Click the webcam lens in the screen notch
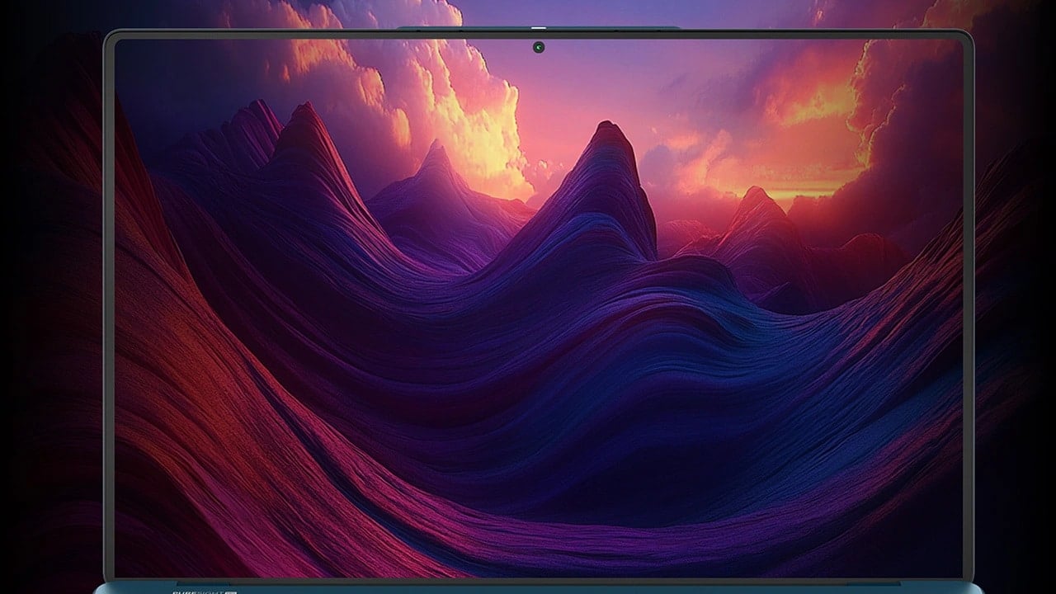Screen dimensions: 1056x594 coord(539,48)
